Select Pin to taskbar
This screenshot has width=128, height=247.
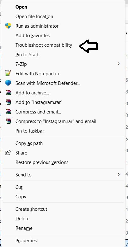pyautogui.click(x=30, y=131)
